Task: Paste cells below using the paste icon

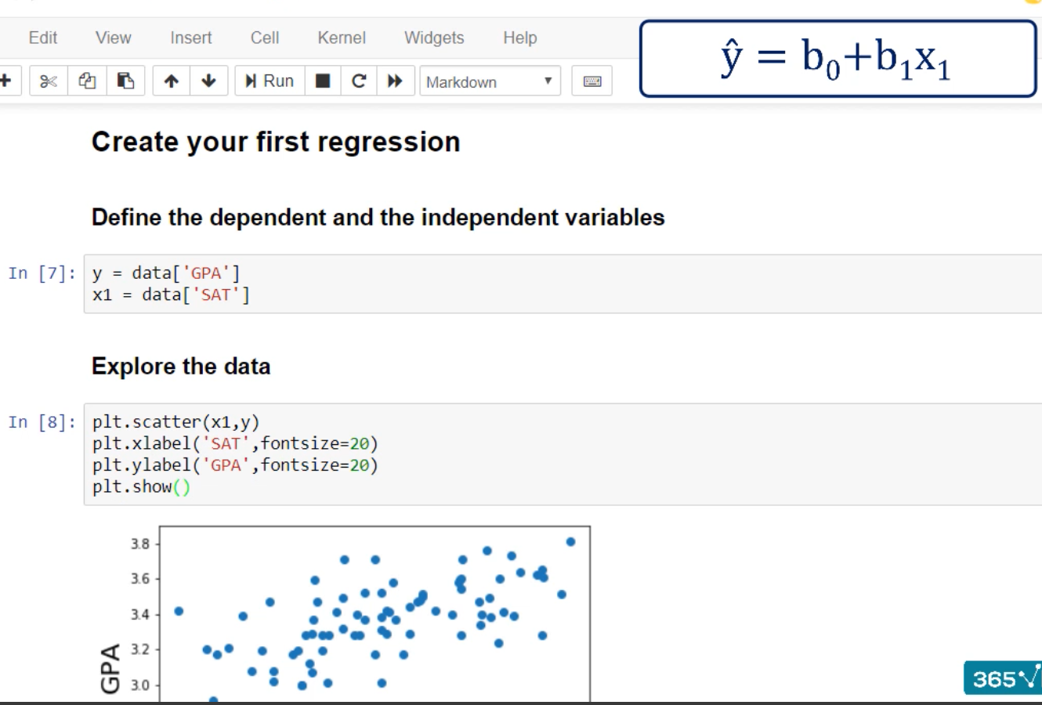Action: pyautogui.click(x=125, y=81)
